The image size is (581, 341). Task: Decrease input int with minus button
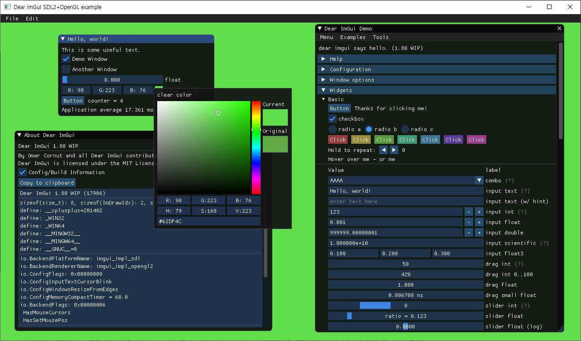click(469, 212)
